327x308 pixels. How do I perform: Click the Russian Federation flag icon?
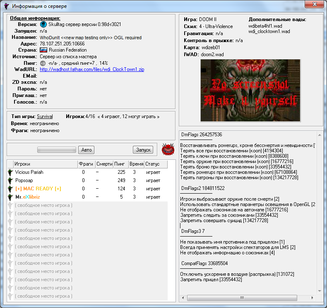pos(43,50)
